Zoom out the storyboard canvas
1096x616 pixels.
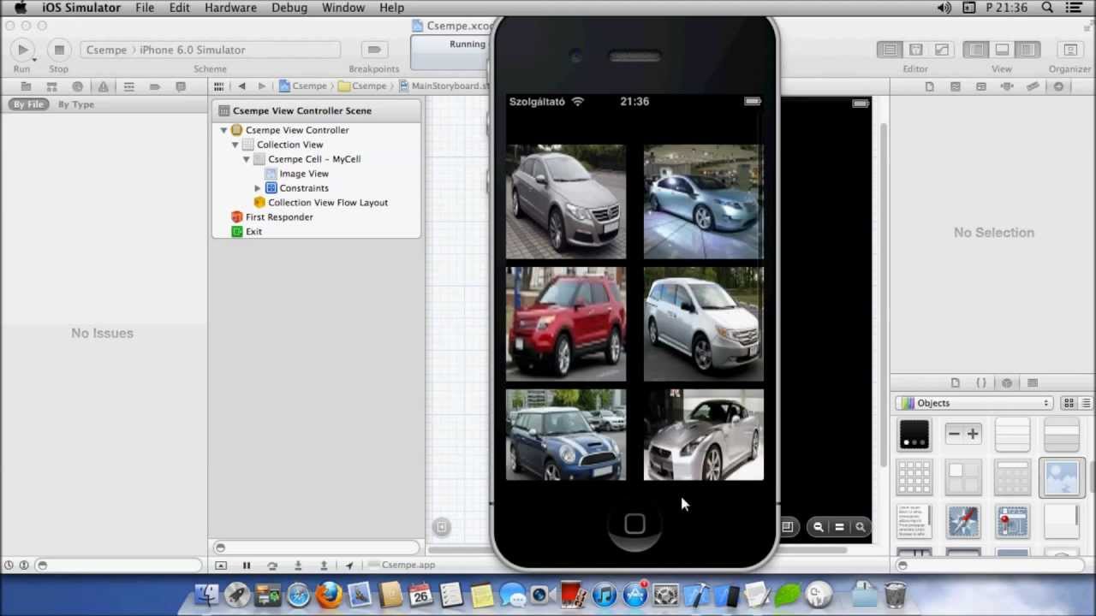[819, 527]
